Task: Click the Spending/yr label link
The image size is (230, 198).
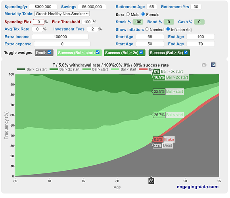Action: [x=16, y=7]
